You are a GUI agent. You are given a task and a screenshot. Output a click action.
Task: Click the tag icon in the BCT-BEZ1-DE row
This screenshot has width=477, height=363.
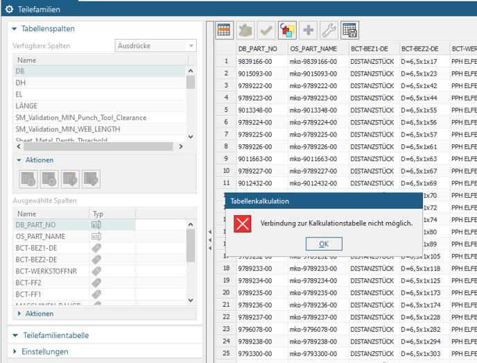coord(96,248)
